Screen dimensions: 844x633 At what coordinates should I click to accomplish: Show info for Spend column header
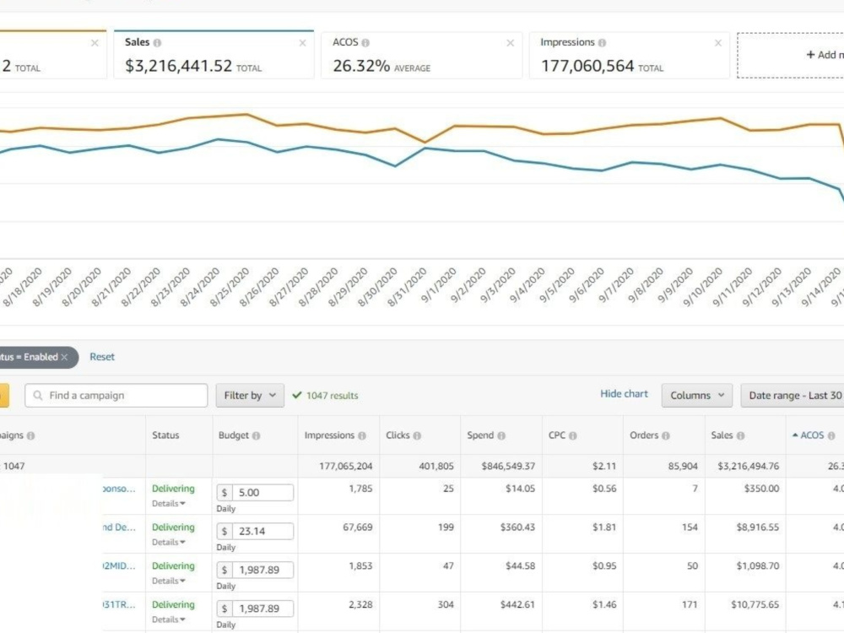click(x=501, y=436)
